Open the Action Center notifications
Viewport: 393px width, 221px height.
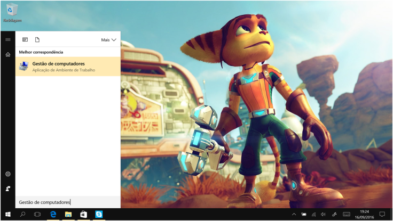382,214
